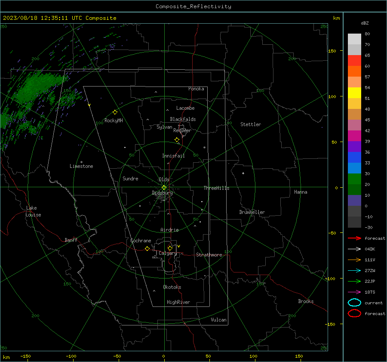Viewport: 387px width, 362px height.
Task: Click the Sylvan label
Action: pos(164,127)
